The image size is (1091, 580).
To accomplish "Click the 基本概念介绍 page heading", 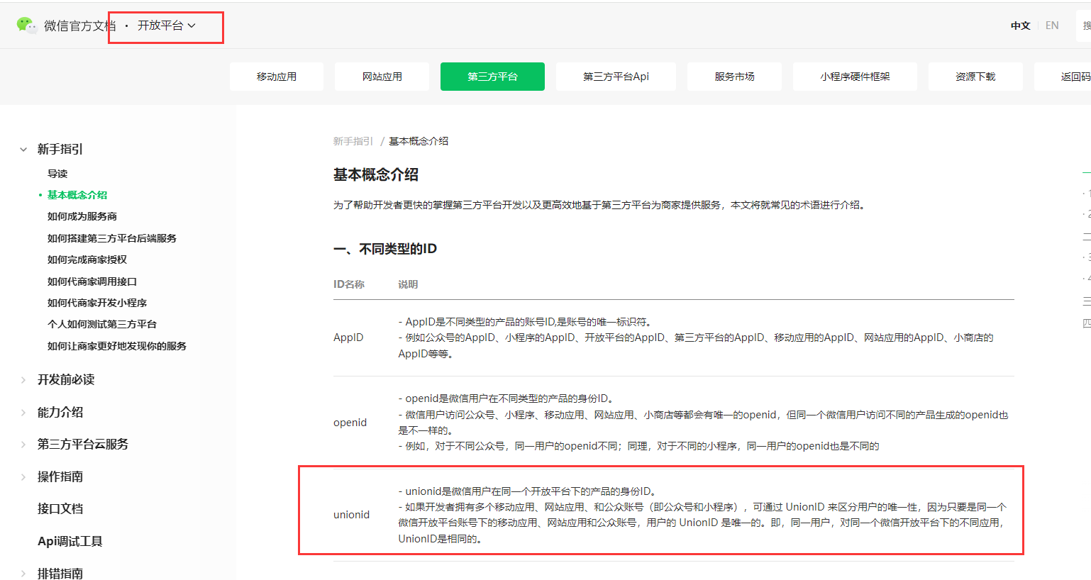I will click(x=376, y=174).
